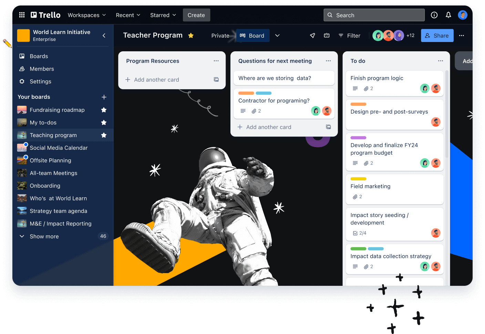This screenshot has height=334, width=485.
Task: Click member avatar on Design pre- and post-surveys card
Action: [436, 122]
